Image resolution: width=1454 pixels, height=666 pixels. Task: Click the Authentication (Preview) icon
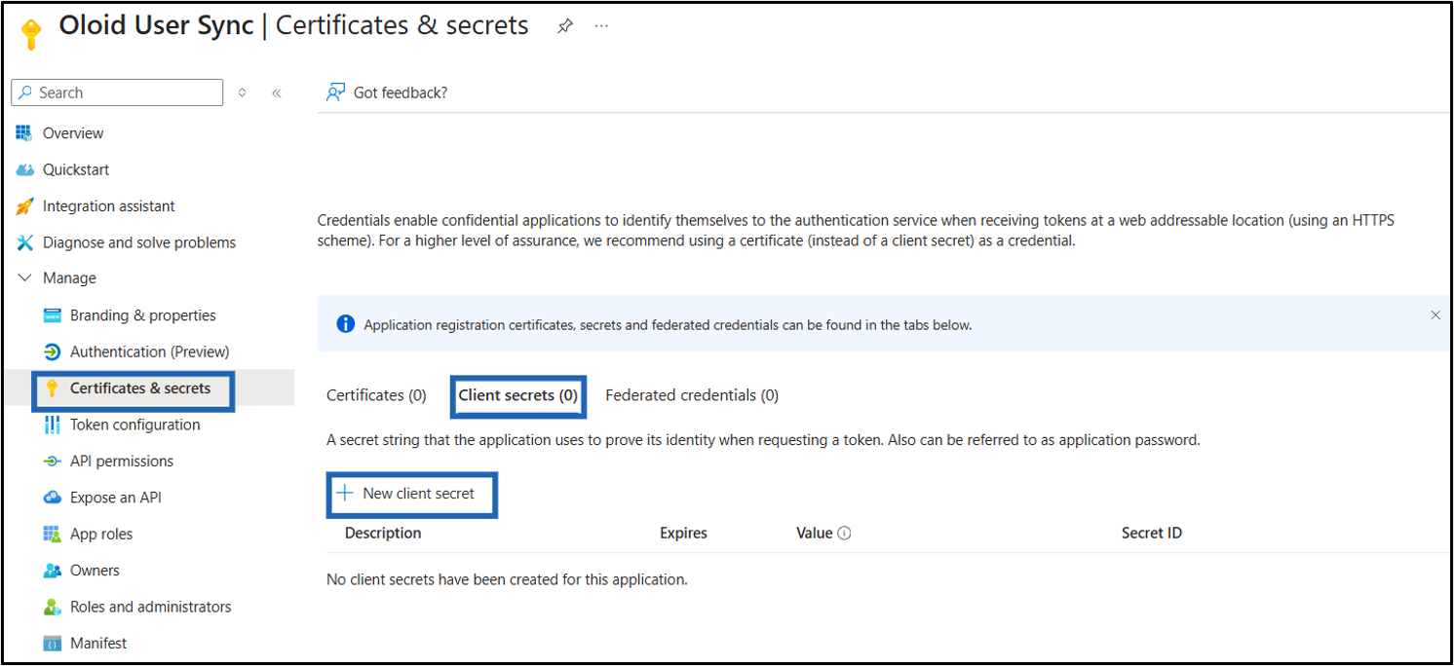53,351
